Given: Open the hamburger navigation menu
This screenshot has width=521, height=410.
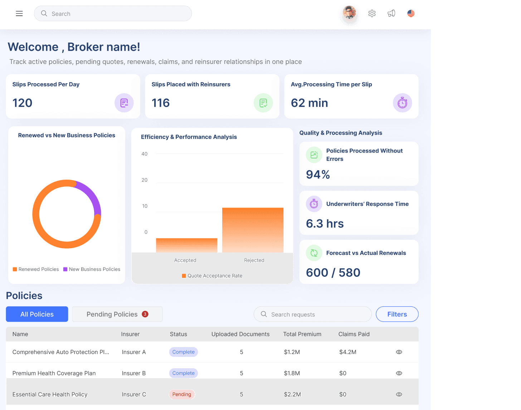Looking at the screenshot, I should tap(19, 14).
